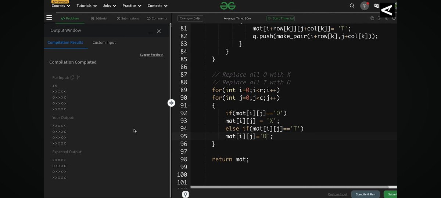Click the Start Timer button
Viewport: 441px width, 198px height.
(x=281, y=18)
